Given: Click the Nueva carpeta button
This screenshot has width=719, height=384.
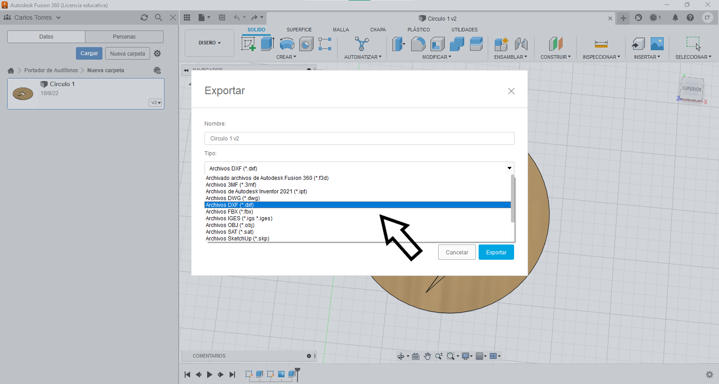Looking at the screenshot, I should 128,53.
